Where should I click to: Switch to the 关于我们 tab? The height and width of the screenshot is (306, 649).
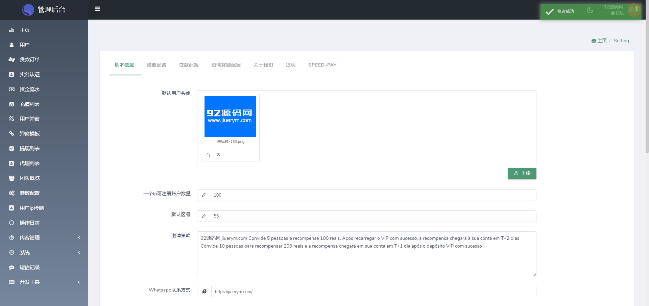[263, 65]
